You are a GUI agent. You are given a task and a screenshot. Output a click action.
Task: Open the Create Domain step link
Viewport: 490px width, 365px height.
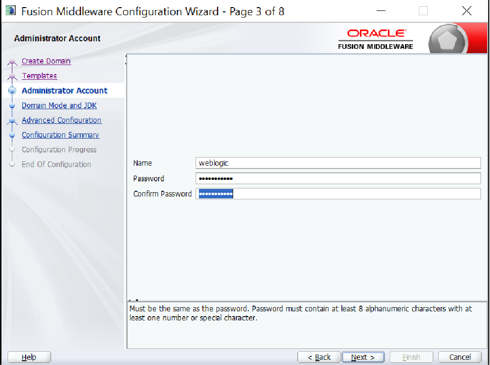(x=46, y=61)
